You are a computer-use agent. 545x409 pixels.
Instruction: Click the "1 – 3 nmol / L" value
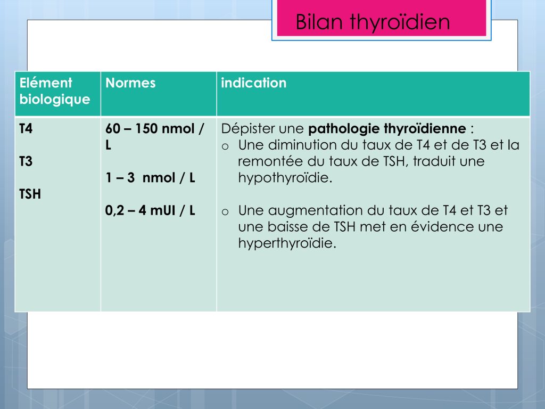(x=150, y=178)
